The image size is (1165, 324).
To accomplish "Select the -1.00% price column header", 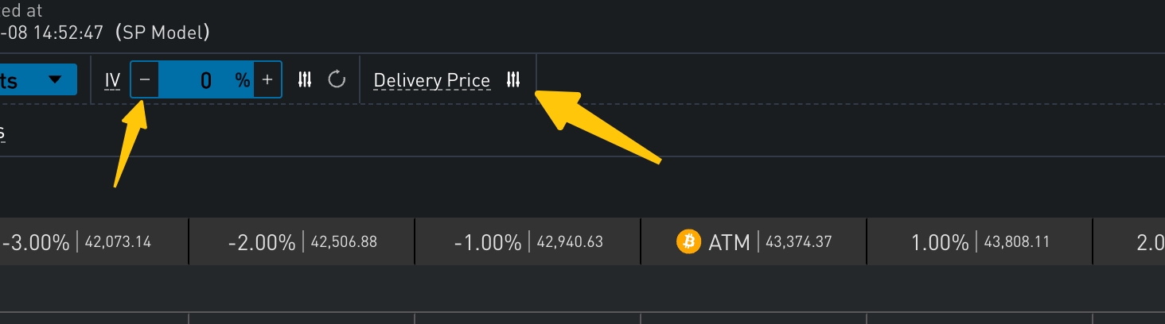I will [x=488, y=242].
